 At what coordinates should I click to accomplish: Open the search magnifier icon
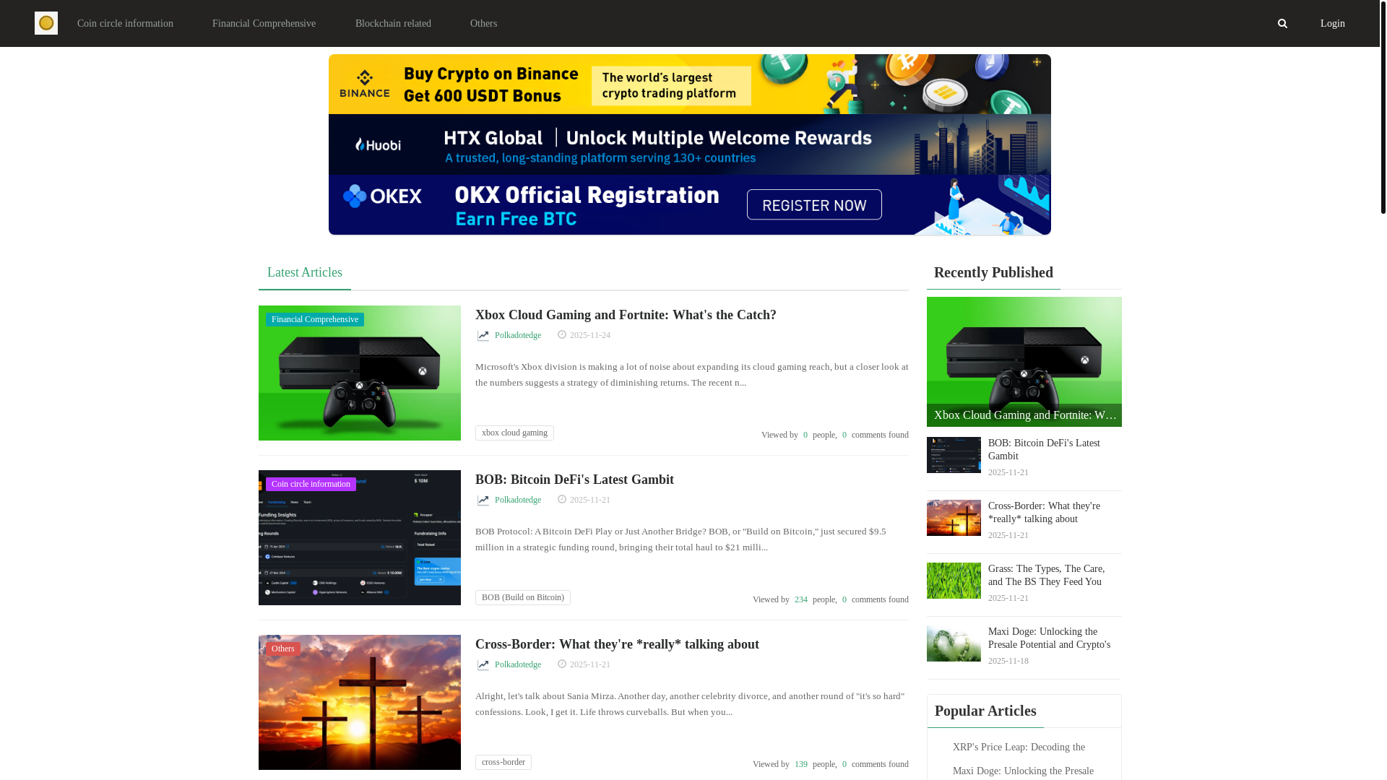tap(1282, 23)
